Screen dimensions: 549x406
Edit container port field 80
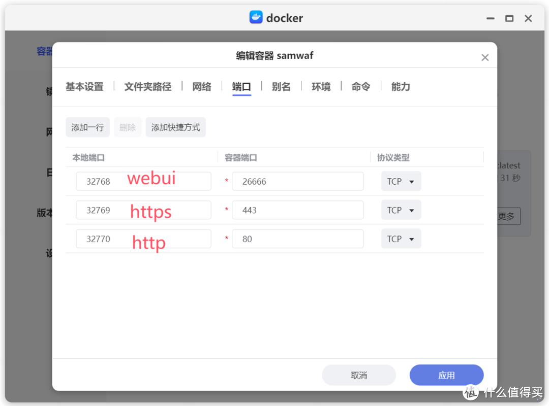coord(298,239)
